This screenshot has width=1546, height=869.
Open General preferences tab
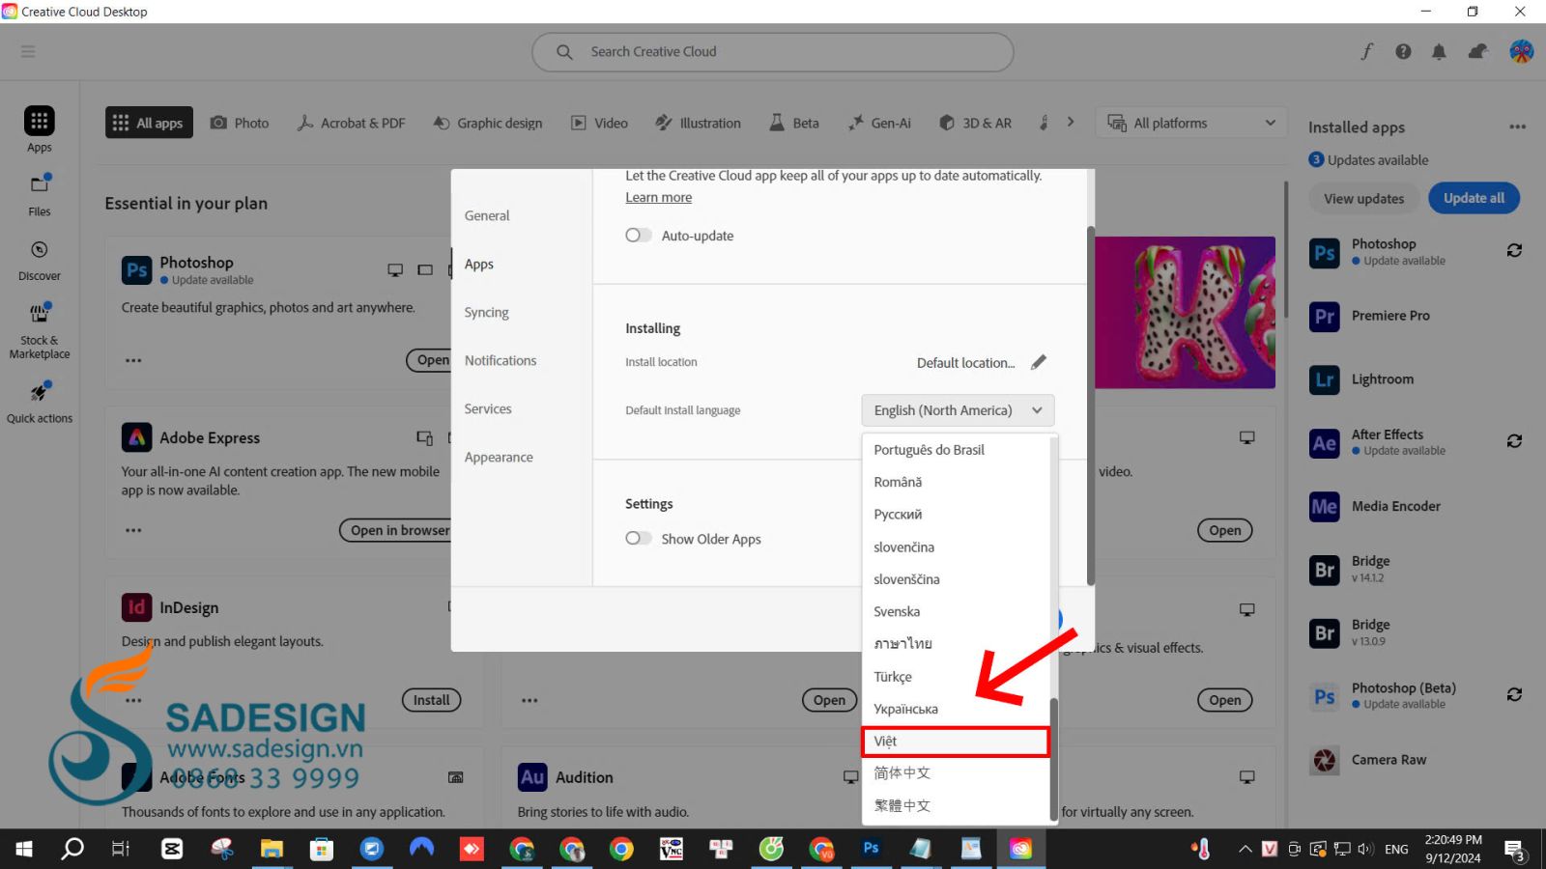tap(487, 216)
